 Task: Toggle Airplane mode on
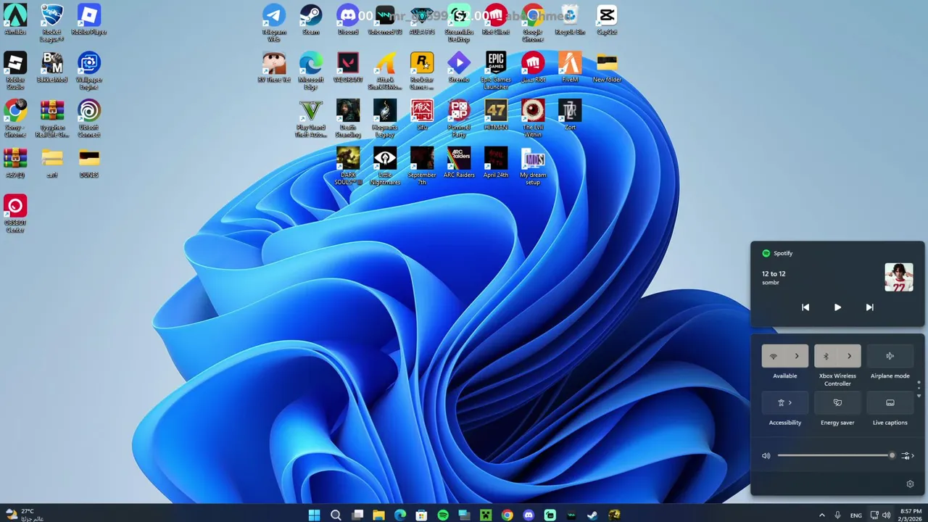(890, 356)
